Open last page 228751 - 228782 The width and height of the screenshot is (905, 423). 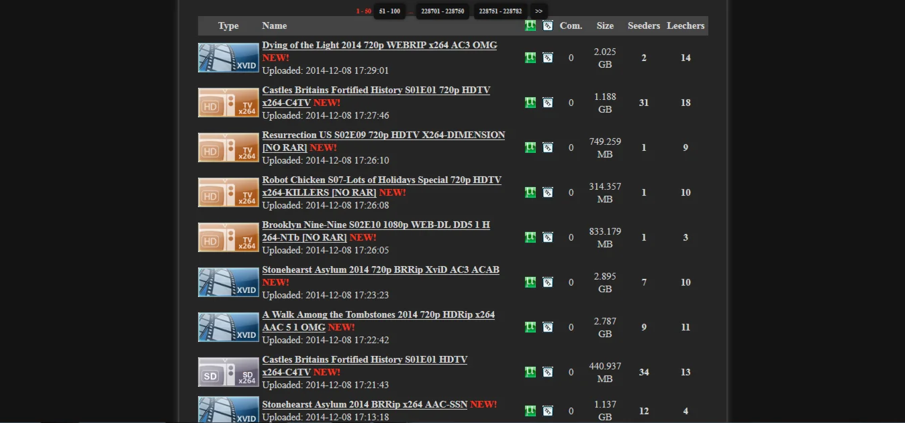[x=500, y=11]
